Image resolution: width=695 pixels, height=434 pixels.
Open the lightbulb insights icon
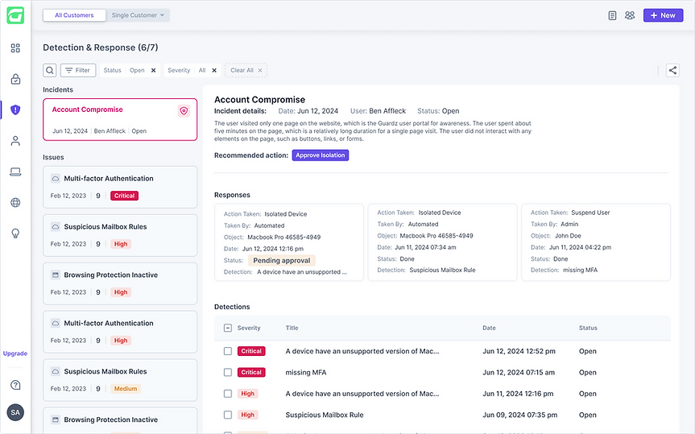(15, 233)
